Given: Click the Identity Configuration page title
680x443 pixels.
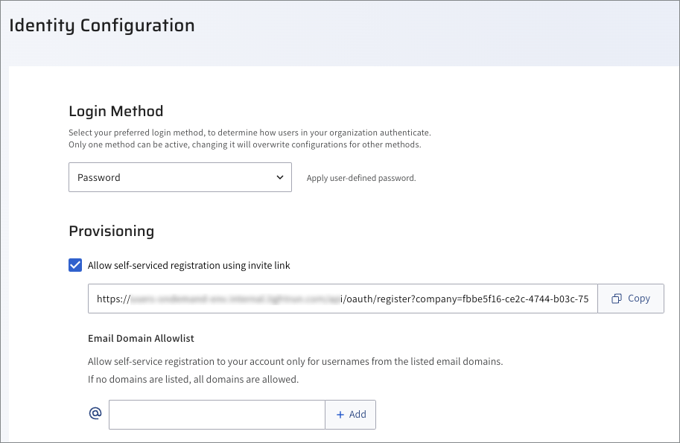Looking at the screenshot, I should tap(102, 25).
